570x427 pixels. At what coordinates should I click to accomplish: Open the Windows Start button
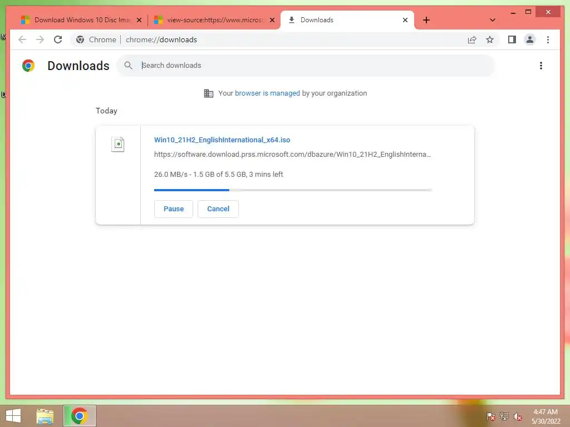point(13,416)
